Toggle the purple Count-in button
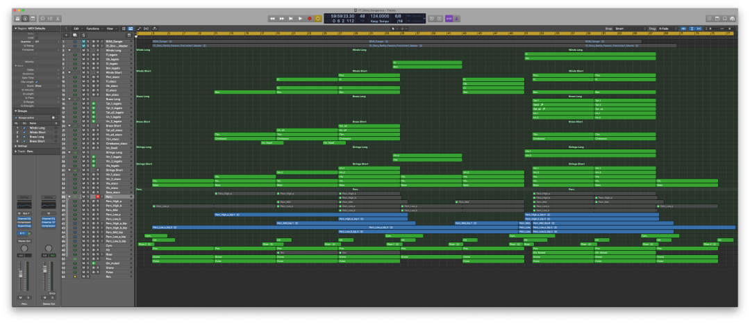This screenshot has width=750, height=323. pyautogui.click(x=449, y=18)
